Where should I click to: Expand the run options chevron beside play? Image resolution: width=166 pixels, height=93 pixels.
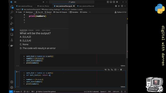click(19, 72)
